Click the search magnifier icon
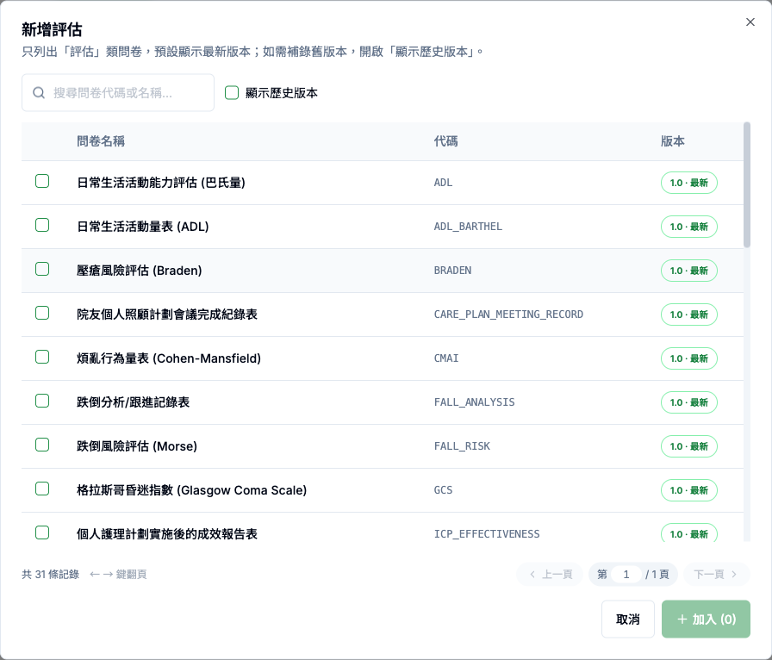Viewport: 772px width, 660px height. click(x=39, y=92)
